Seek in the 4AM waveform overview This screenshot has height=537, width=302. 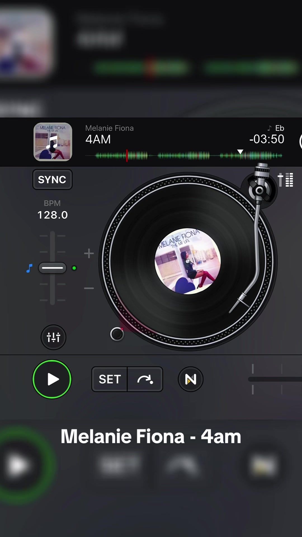[x=183, y=156]
